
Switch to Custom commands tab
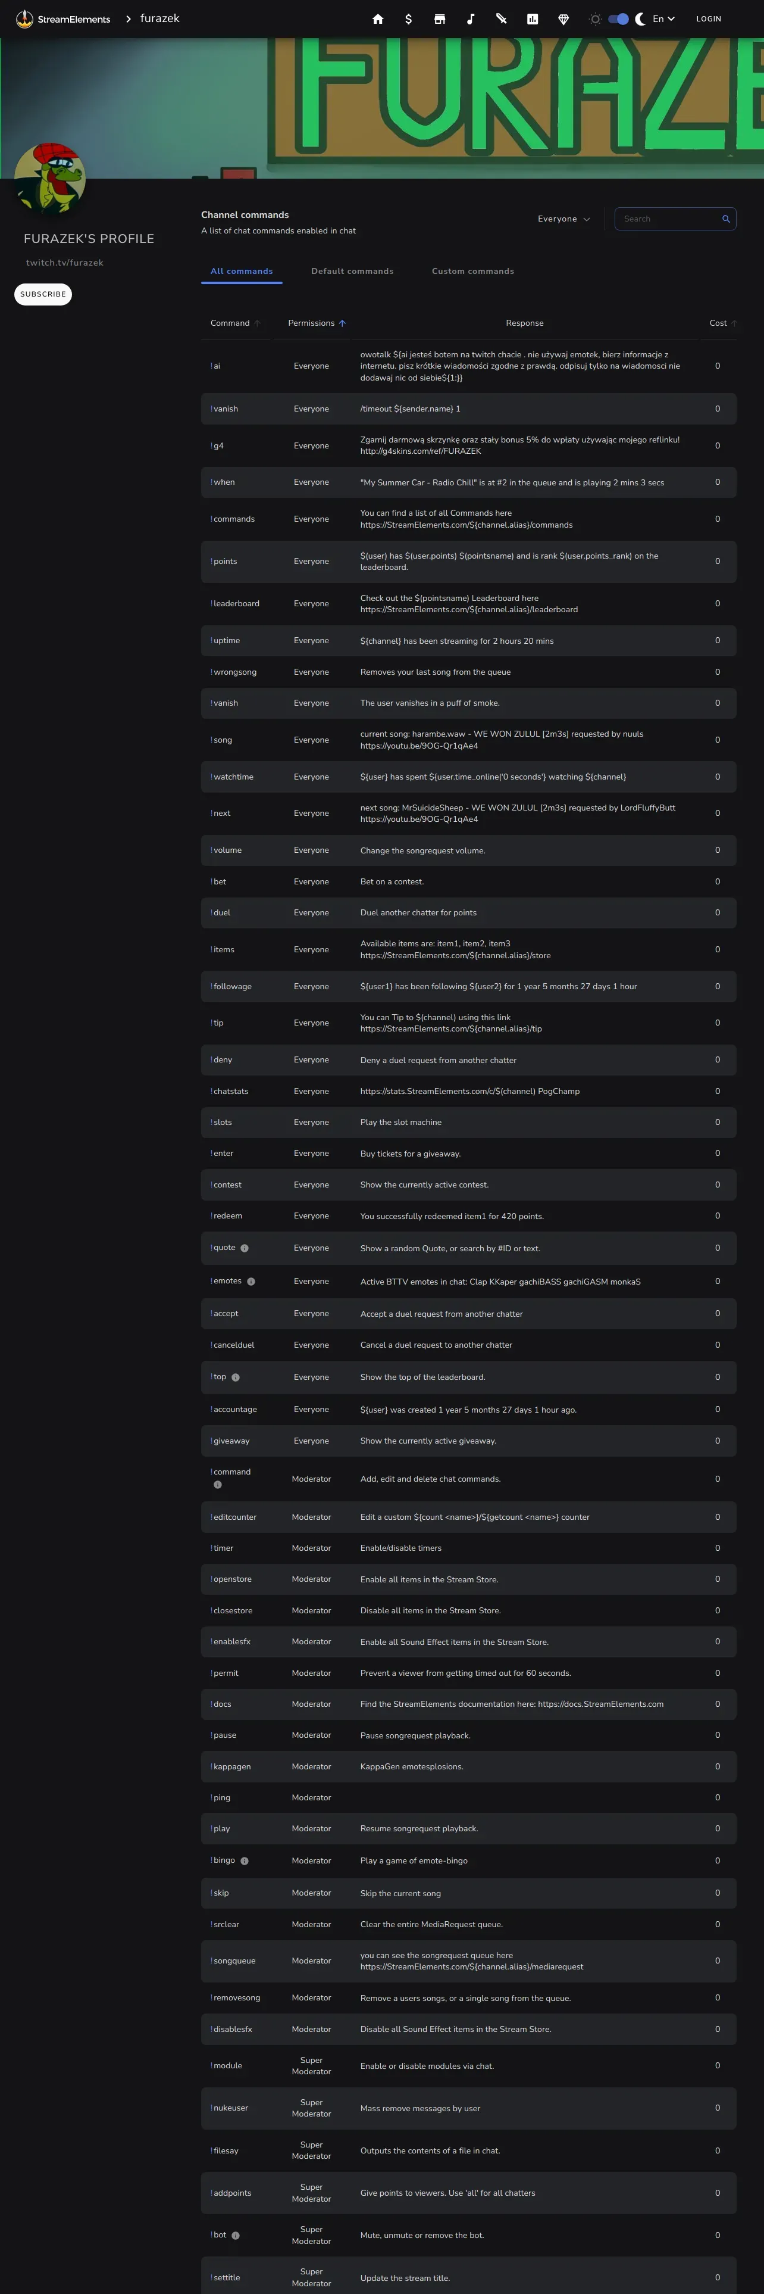[x=472, y=272]
